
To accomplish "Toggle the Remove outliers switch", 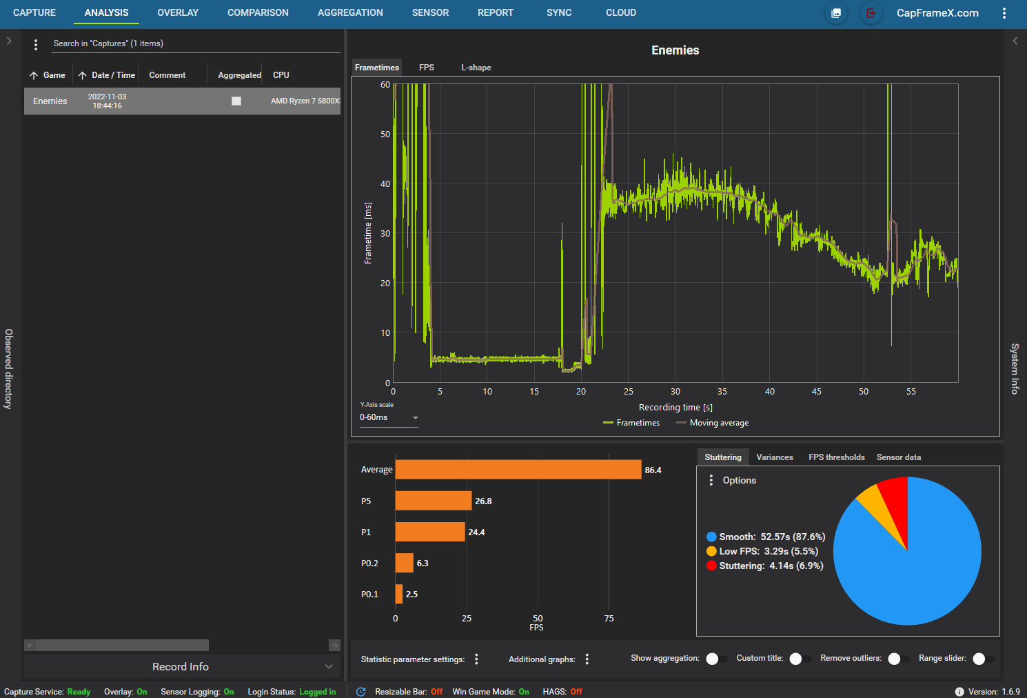I will [898, 659].
